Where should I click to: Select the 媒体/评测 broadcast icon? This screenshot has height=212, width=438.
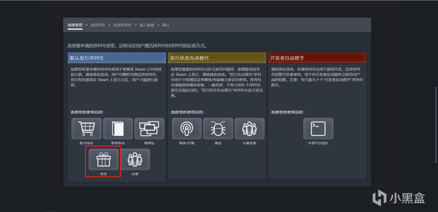tap(187, 128)
